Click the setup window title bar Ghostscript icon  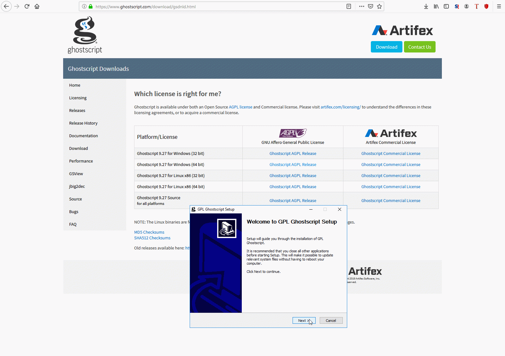click(193, 209)
